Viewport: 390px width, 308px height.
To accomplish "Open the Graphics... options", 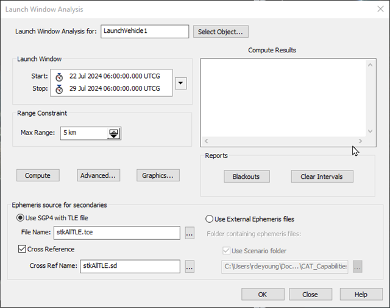I will click(157, 175).
